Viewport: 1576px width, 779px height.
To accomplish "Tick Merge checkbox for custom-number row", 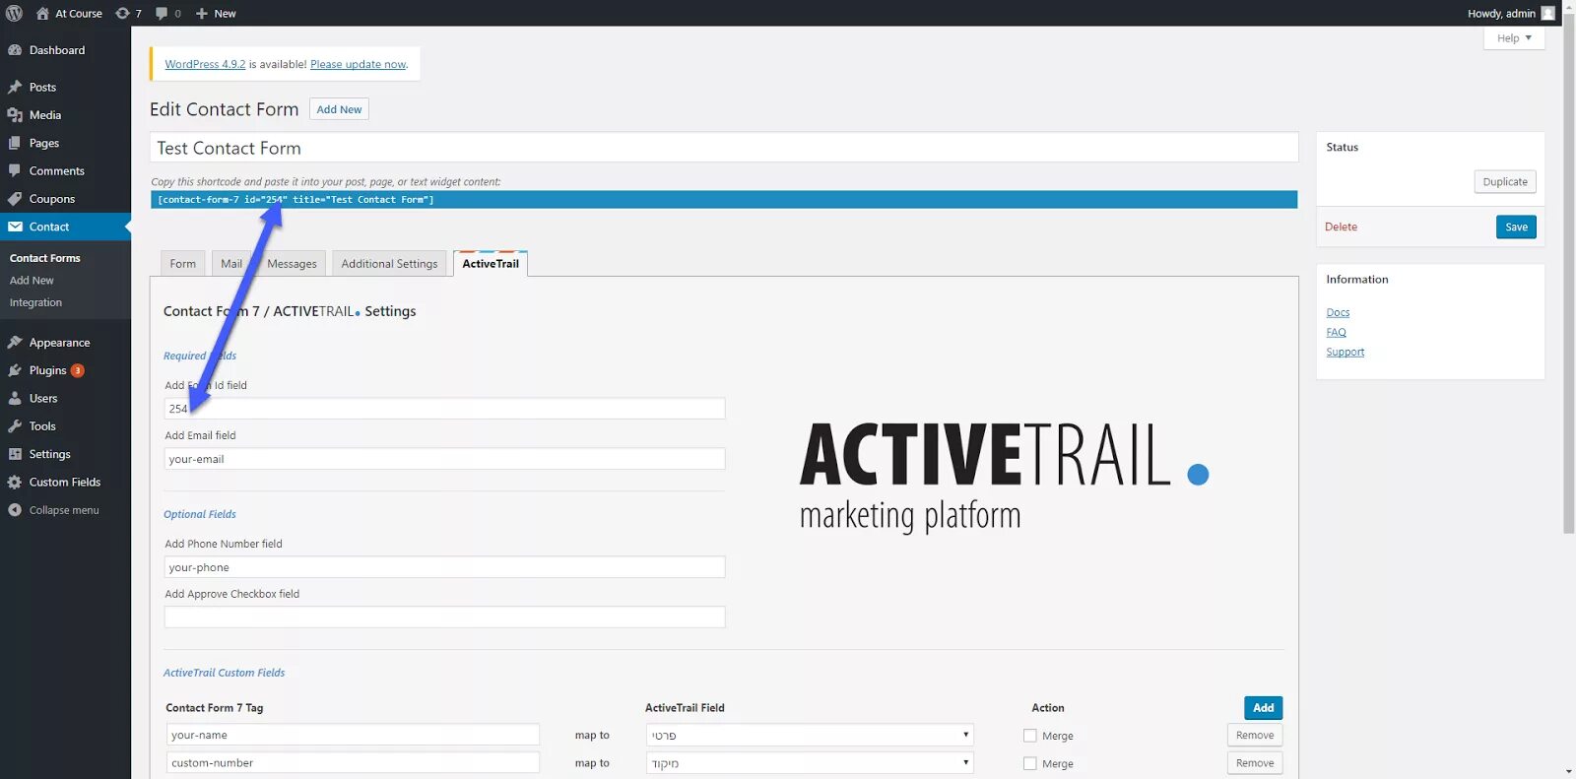I will tap(1030, 763).
